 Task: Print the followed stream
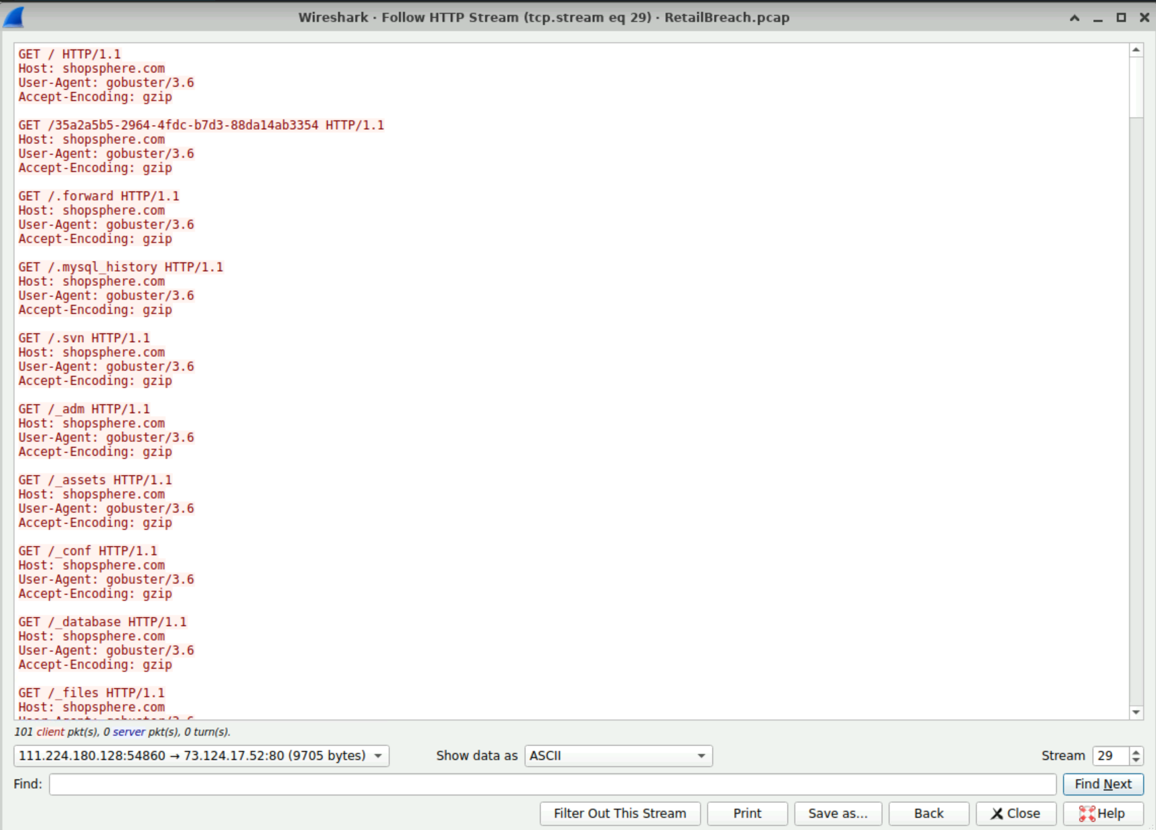pos(747,813)
